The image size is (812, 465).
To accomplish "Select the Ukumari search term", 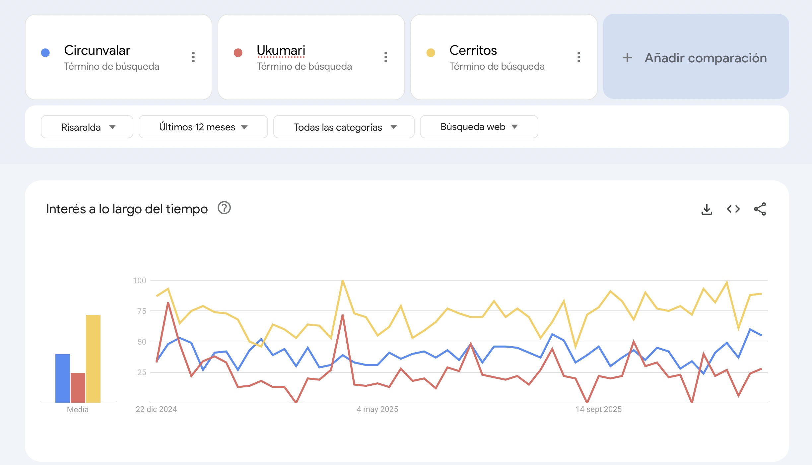I will [x=281, y=50].
